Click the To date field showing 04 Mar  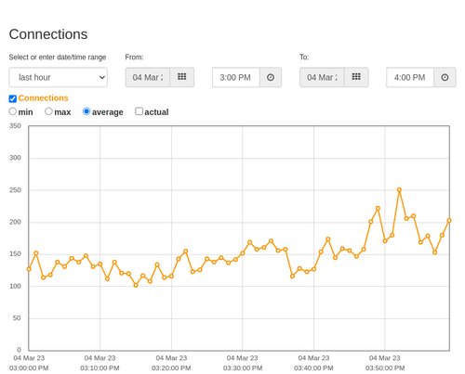pos(322,77)
